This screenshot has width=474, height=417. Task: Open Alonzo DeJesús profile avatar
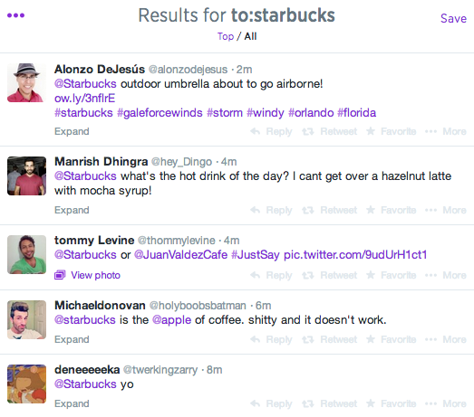click(x=26, y=82)
